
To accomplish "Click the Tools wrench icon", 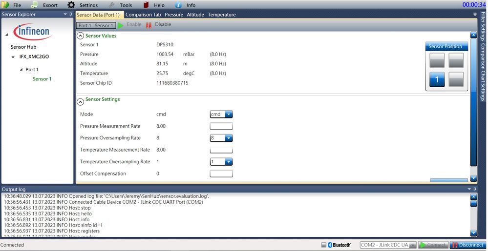I will point(111,5).
